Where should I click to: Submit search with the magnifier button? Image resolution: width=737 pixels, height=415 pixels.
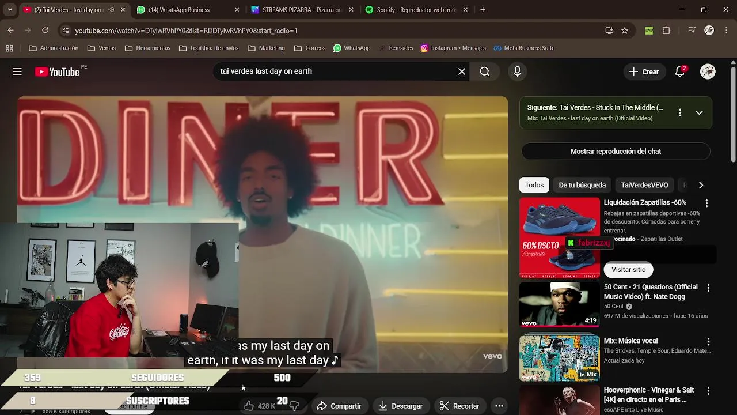pos(485,71)
